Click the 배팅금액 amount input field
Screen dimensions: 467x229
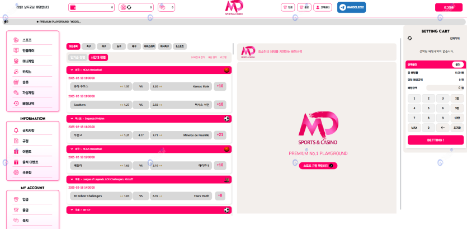click(x=445, y=88)
